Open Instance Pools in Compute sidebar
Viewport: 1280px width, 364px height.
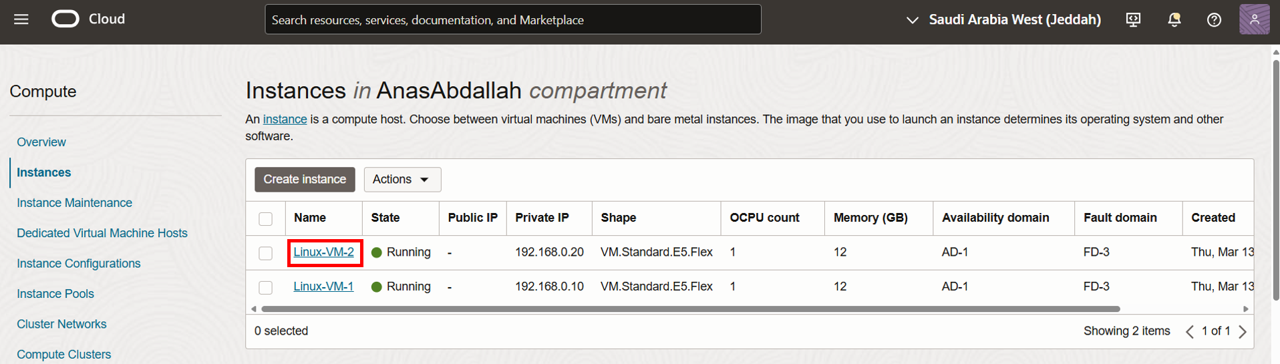(55, 294)
